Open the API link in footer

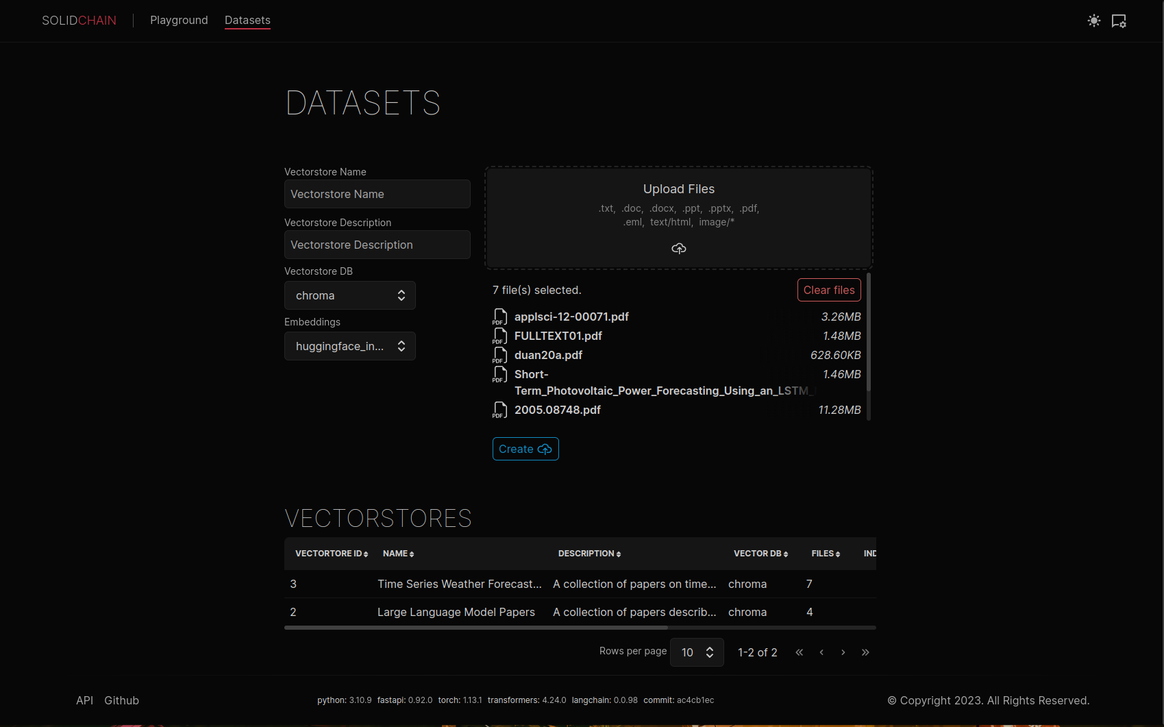[x=84, y=700]
